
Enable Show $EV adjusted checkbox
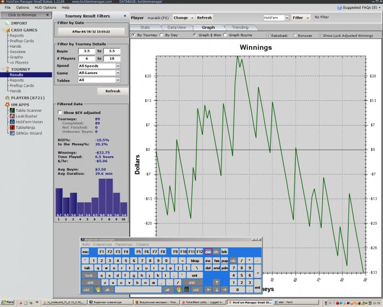pyautogui.click(x=60, y=112)
